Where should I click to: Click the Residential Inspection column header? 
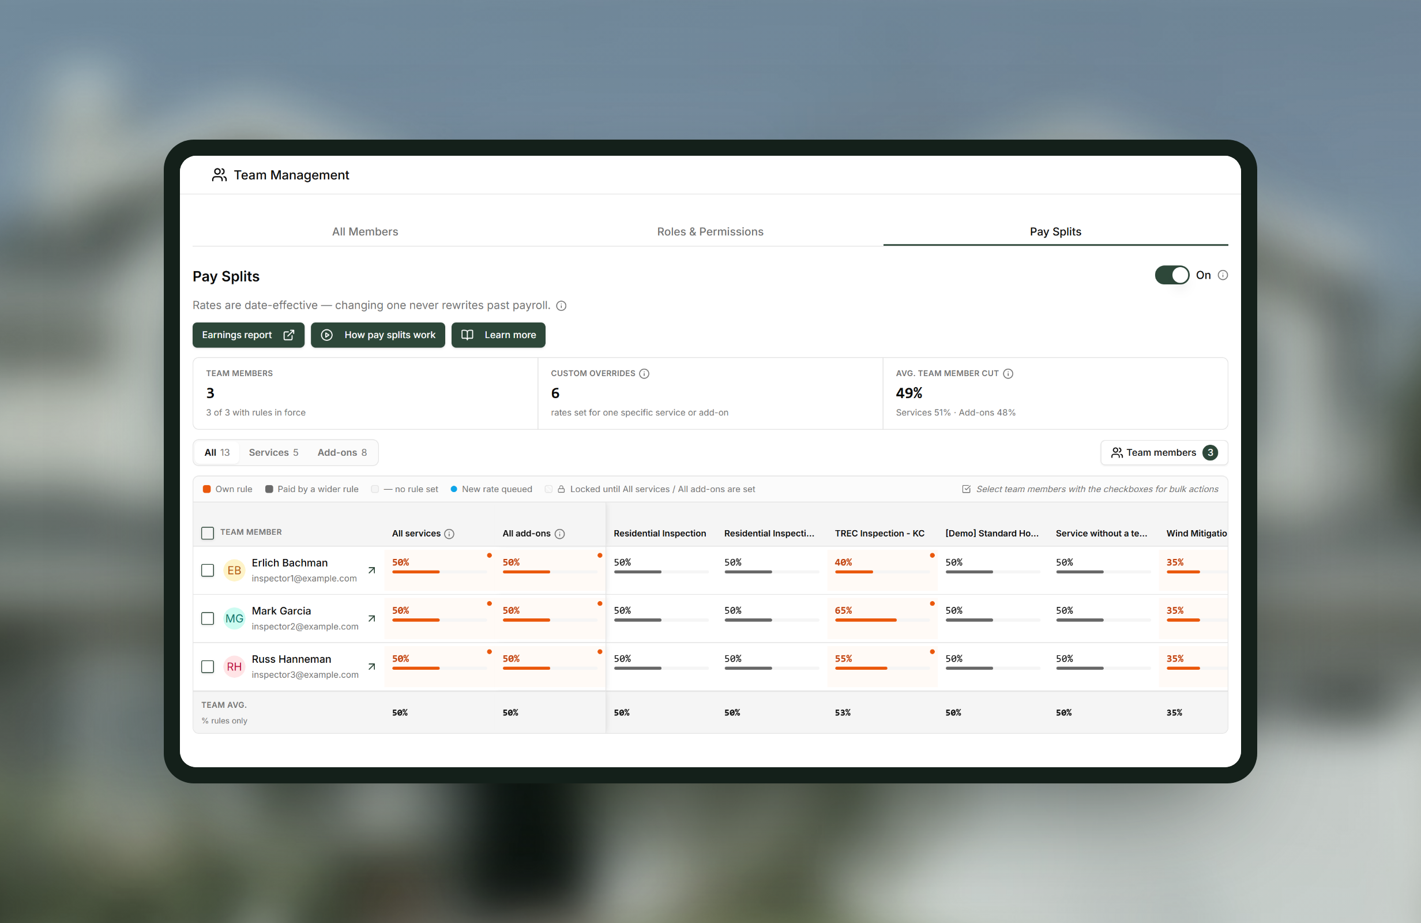point(660,533)
